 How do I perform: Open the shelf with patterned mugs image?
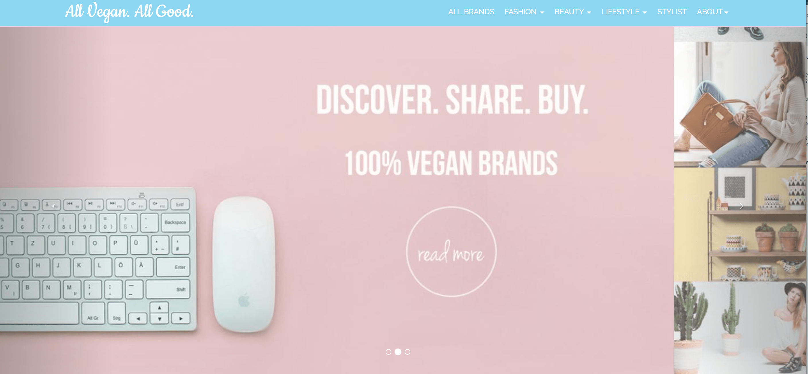coord(740,225)
